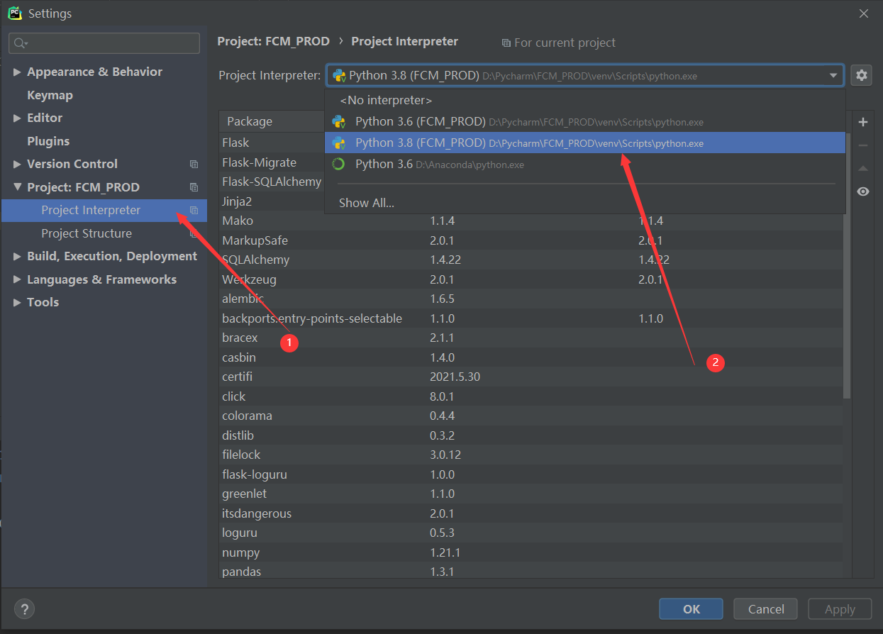Select the Werkzeug package row

coord(531,279)
